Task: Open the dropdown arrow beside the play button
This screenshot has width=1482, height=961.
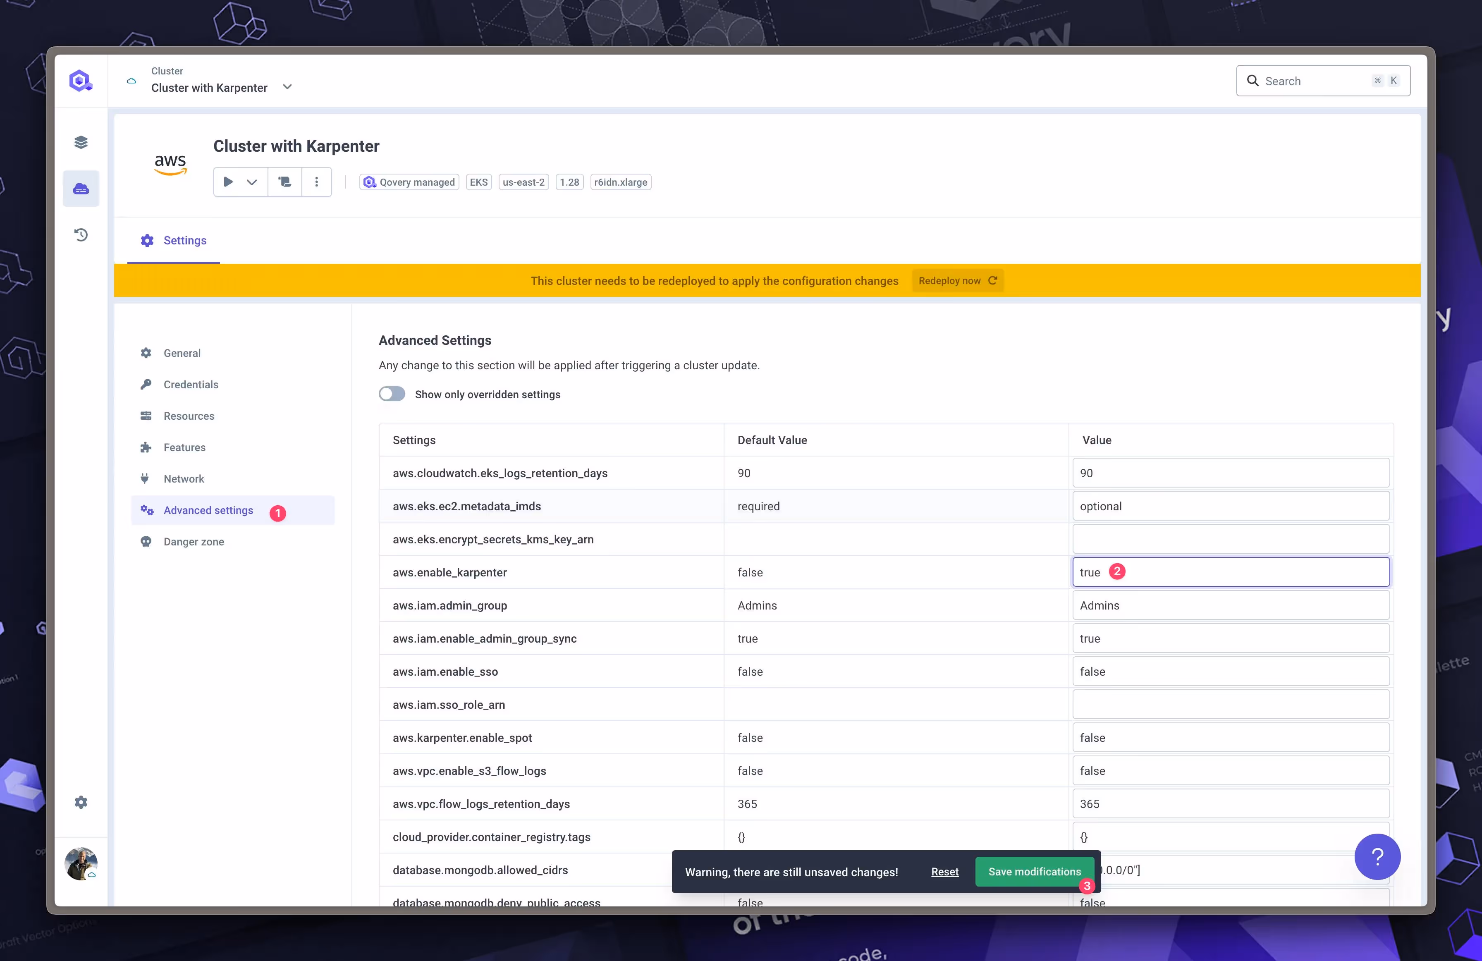Action: [x=251, y=182]
